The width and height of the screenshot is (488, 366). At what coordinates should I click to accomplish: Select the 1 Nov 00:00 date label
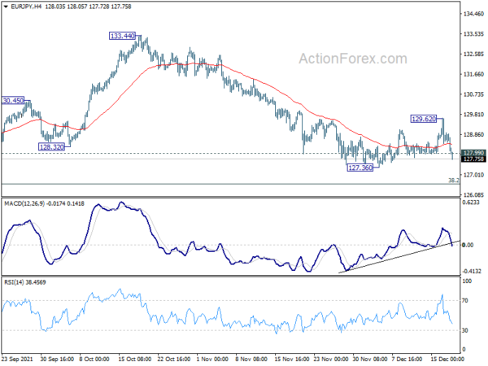(x=213, y=359)
